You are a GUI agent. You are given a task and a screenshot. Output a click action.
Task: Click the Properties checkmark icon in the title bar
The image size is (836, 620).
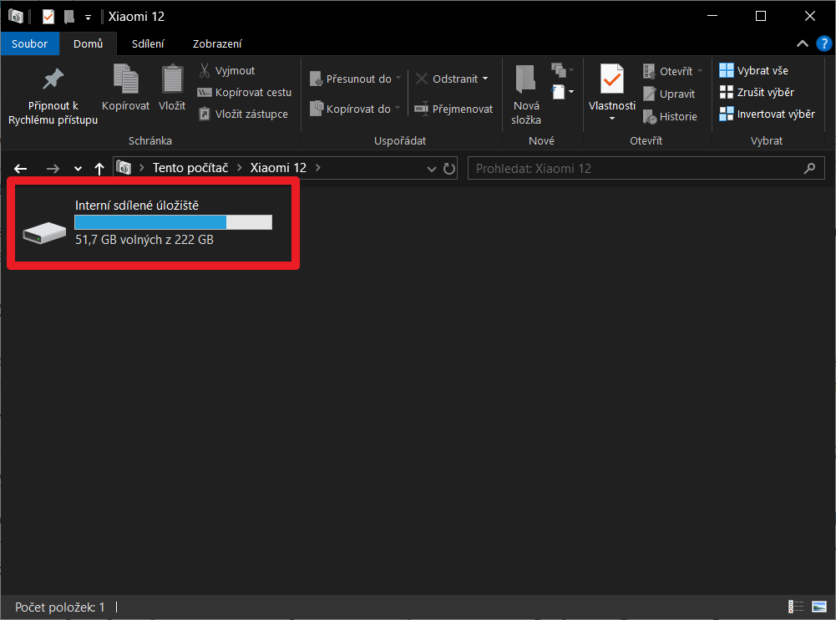point(48,17)
